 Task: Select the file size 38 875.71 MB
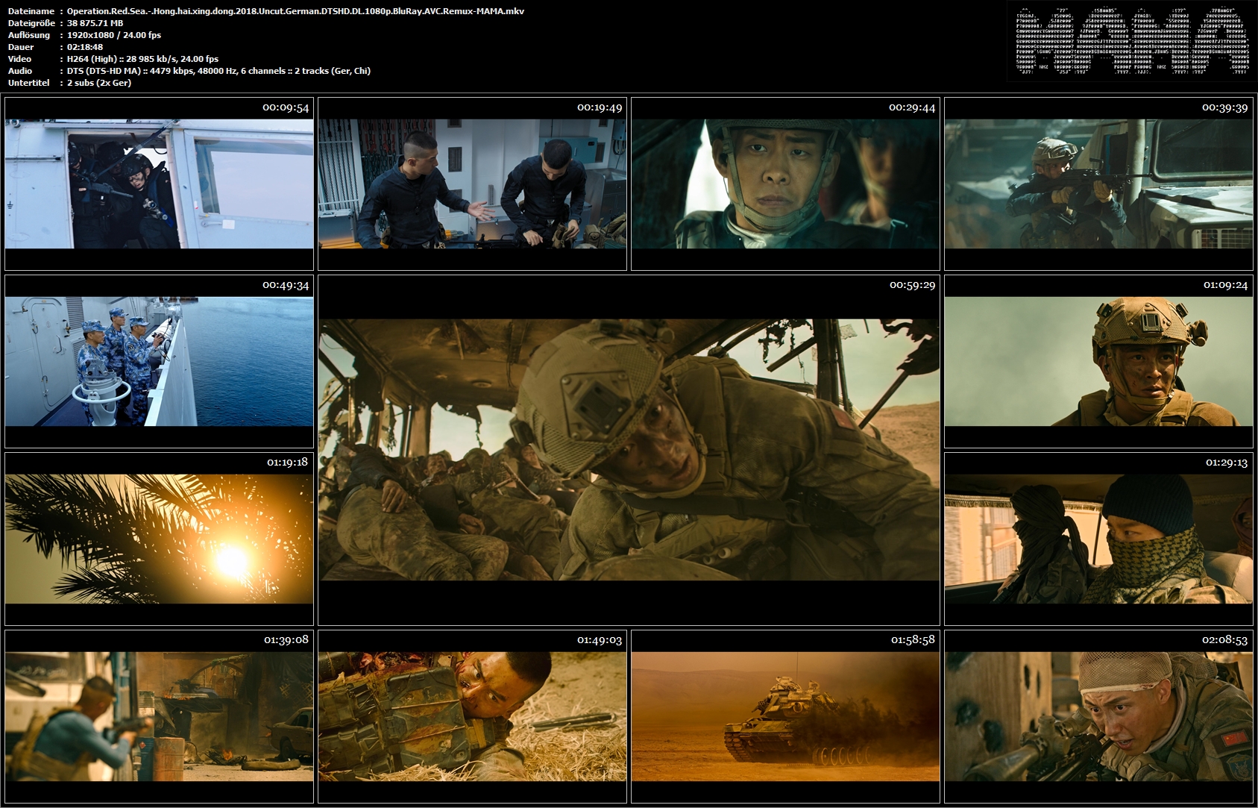coord(95,23)
